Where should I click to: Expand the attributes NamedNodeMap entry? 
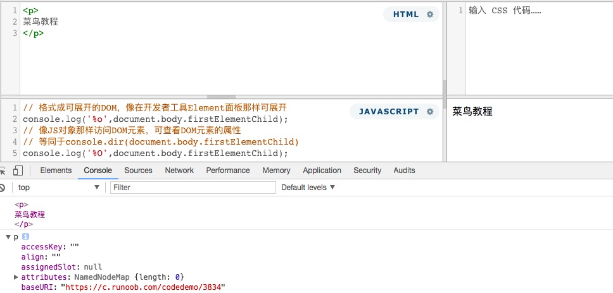point(16,277)
